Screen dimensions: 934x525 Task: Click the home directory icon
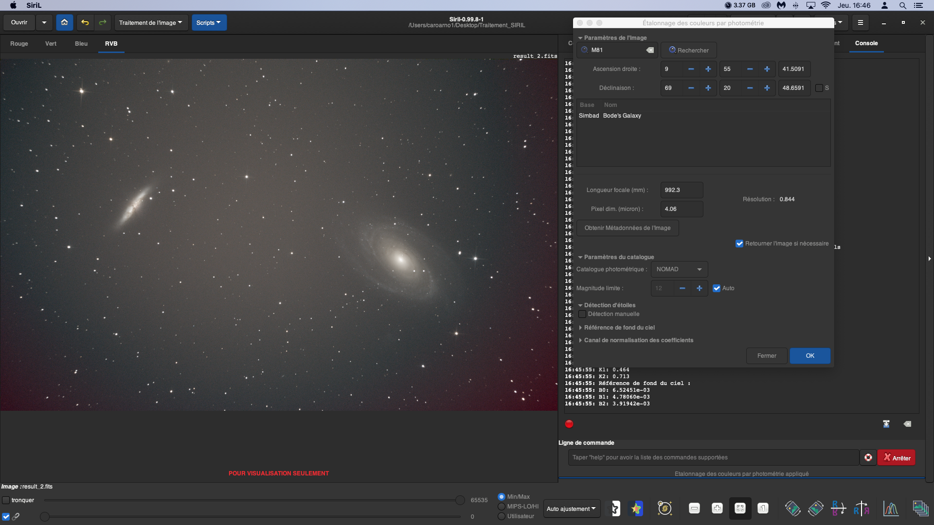point(64,22)
